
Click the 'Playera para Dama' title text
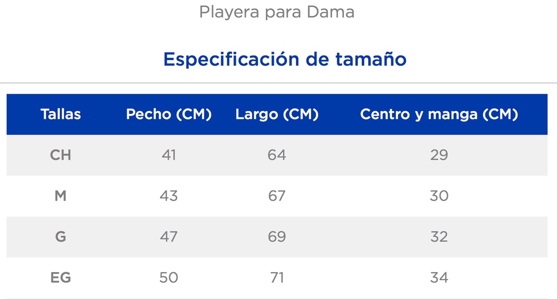277,12
